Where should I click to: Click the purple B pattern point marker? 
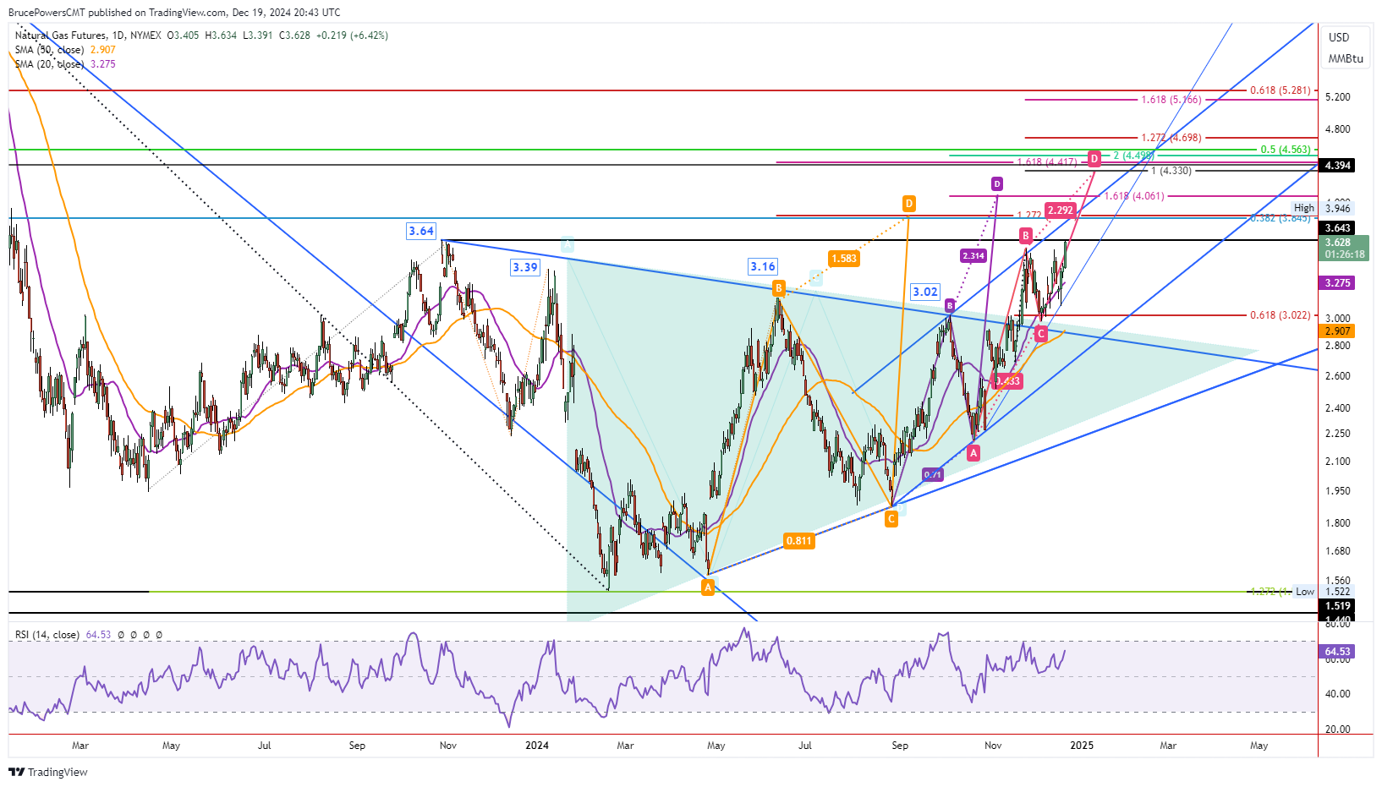click(x=950, y=306)
